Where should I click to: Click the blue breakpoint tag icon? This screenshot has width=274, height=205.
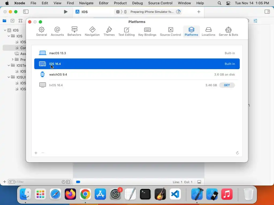(78, 182)
